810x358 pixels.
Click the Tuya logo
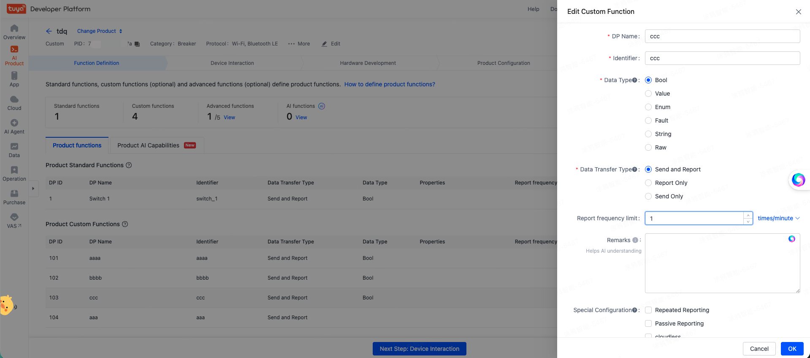(16, 9)
